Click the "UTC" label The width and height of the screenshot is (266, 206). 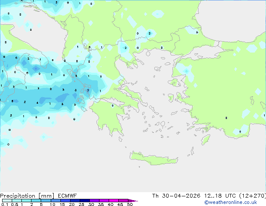[x=230, y=196]
